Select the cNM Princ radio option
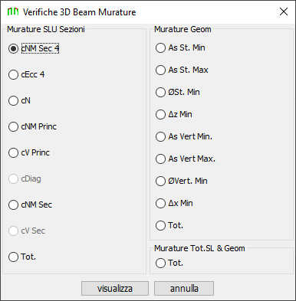This screenshot has width=296, height=301. (x=32, y=126)
